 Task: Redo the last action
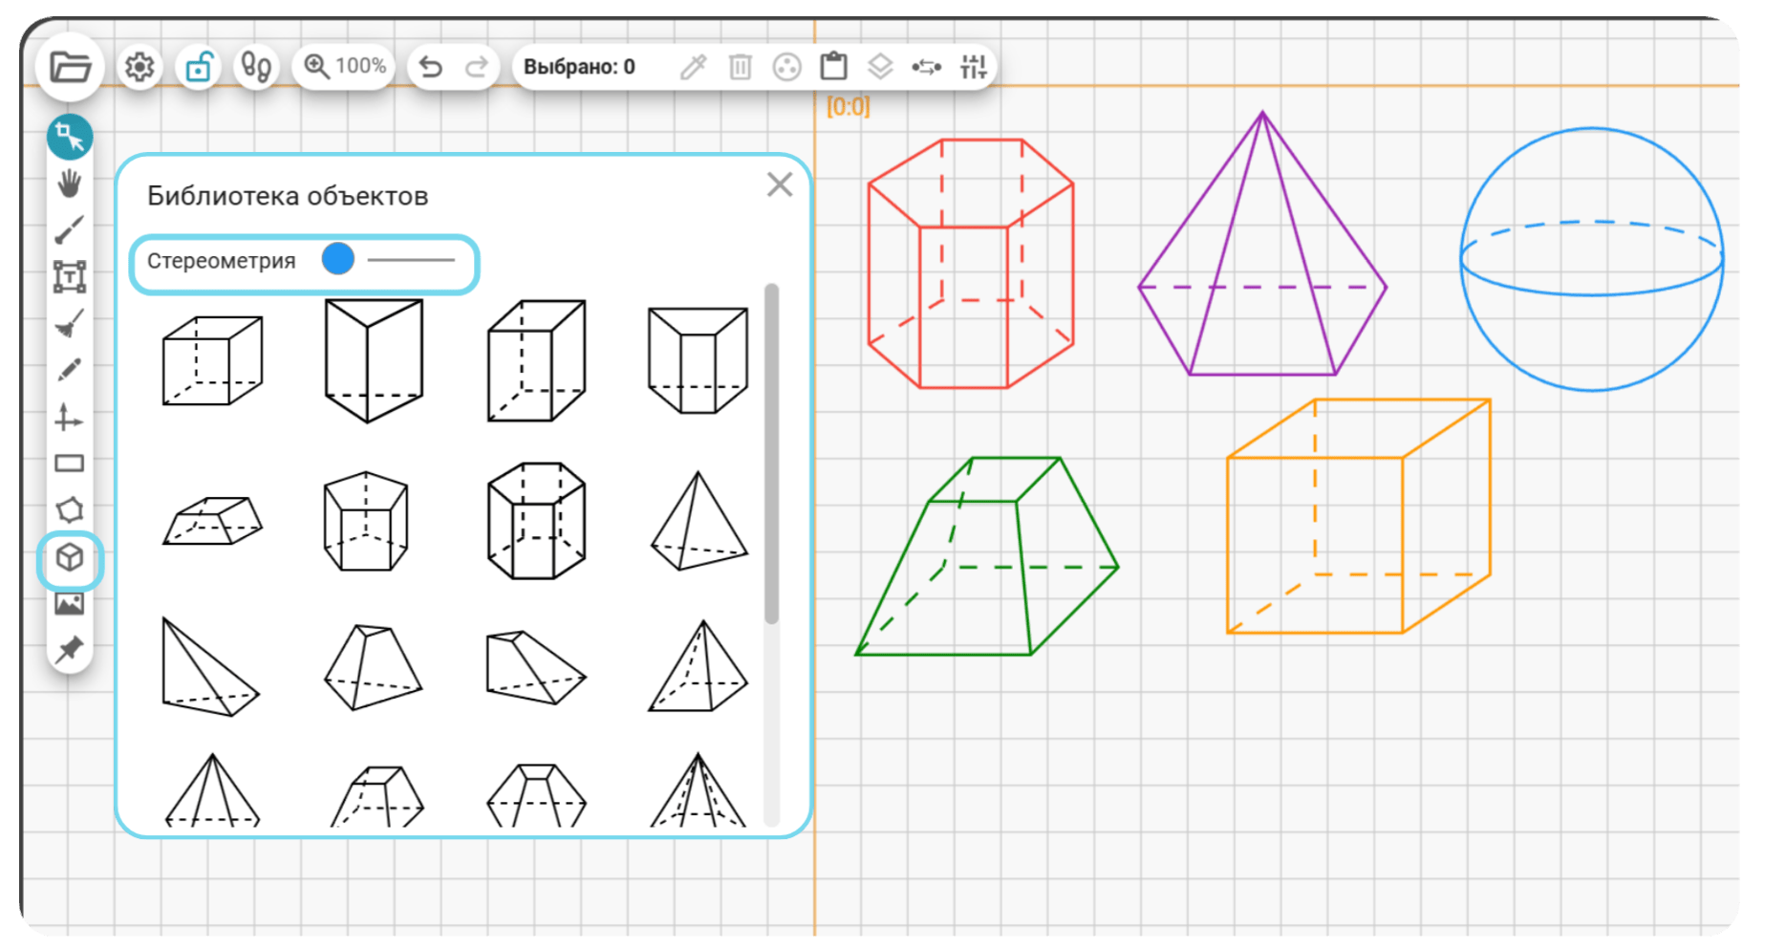(x=476, y=67)
